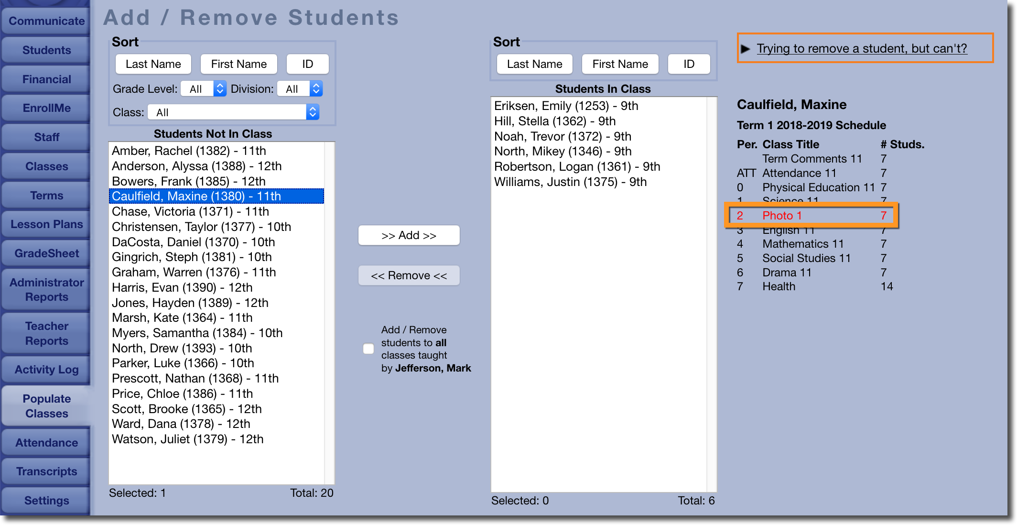Click the Students Not In Class scrollbar
1017x525 pixels.
click(x=329, y=313)
